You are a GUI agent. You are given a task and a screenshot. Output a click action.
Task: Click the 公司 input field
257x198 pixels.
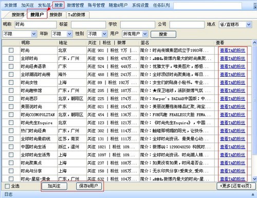click(187, 25)
